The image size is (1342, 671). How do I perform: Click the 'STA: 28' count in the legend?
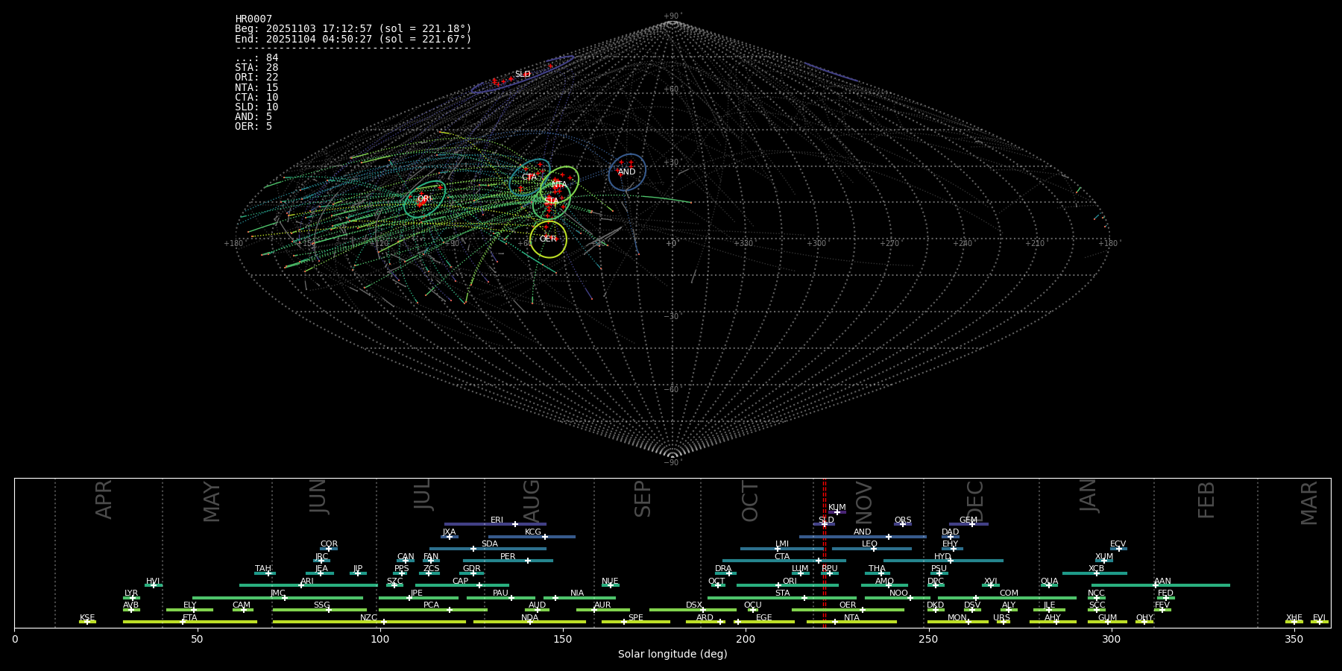point(256,68)
